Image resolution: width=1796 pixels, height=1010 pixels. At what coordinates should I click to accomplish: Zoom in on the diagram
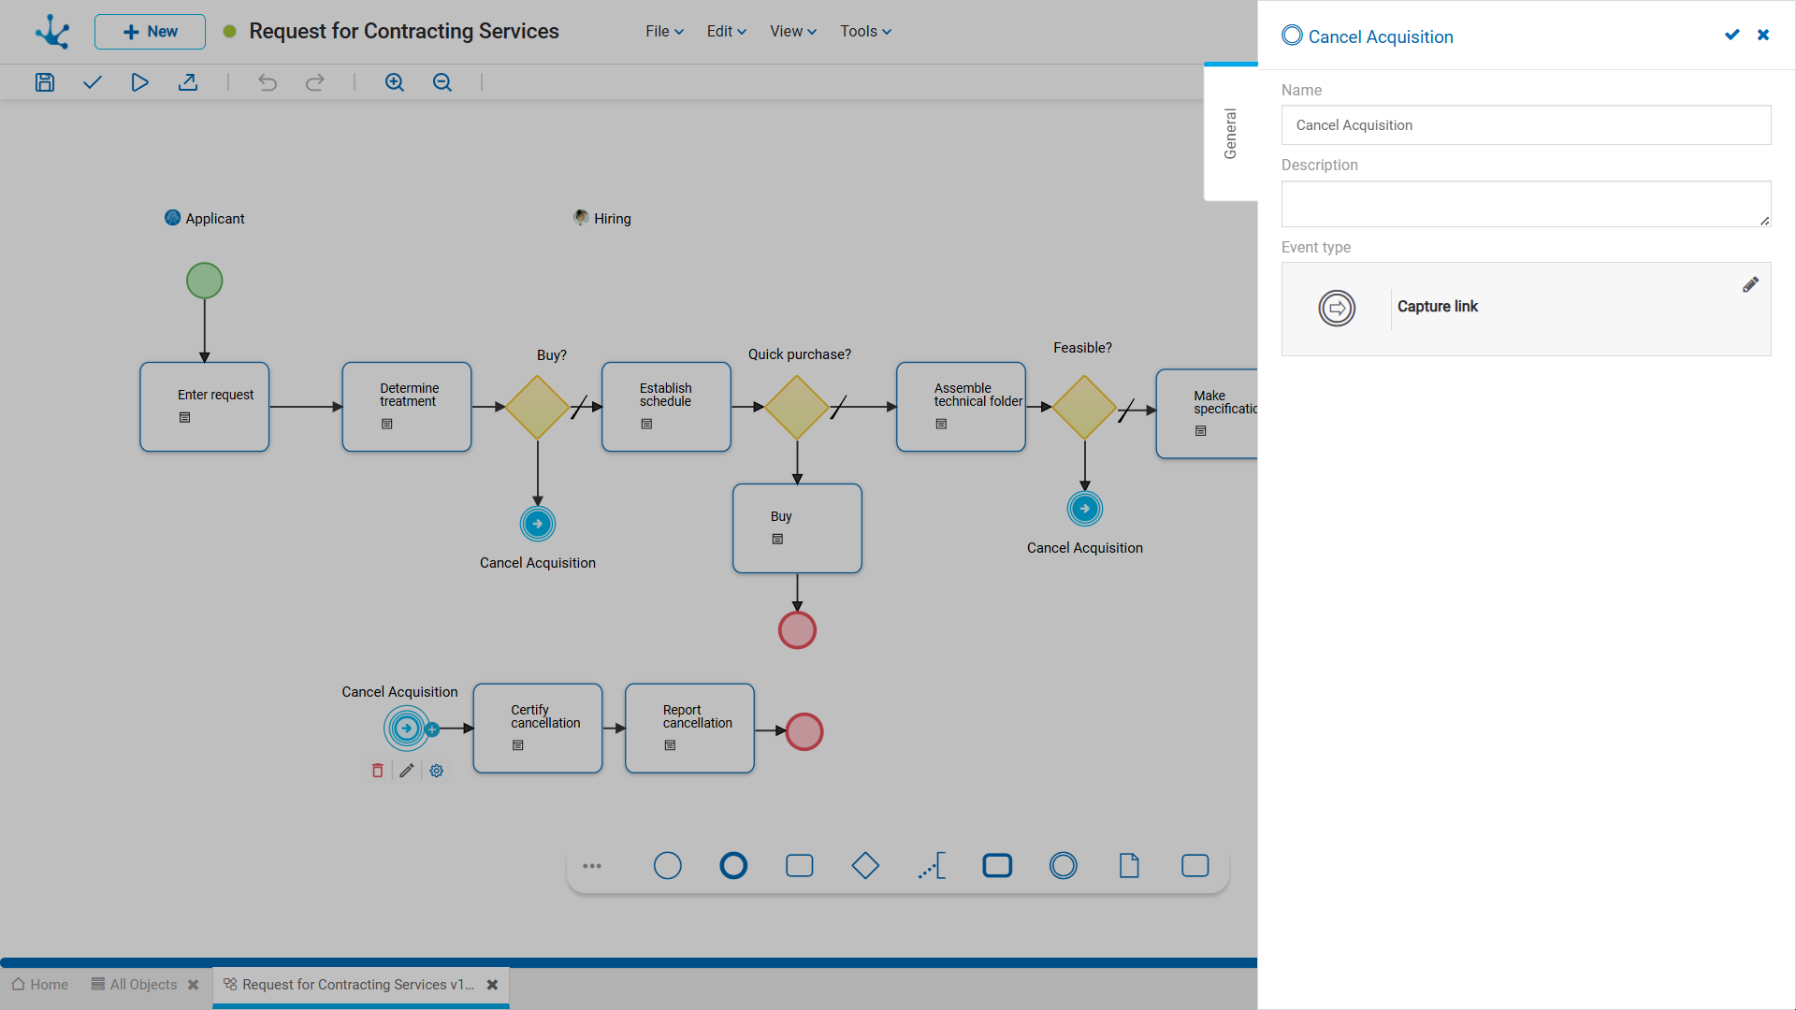point(395,82)
